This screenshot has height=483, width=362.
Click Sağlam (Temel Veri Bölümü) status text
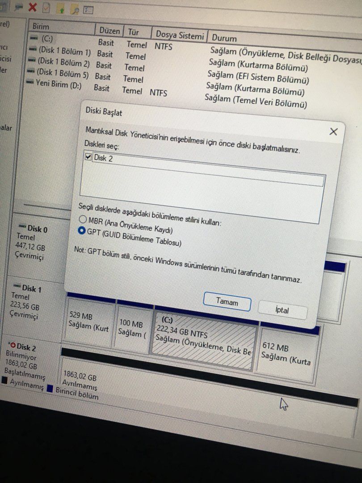click(256, 102)
